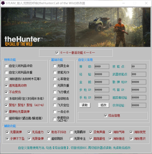Image resolution: width=152 pixels, height=154 pixels.
Task: Check 技能无CD option
Action: tap(55, 72)
